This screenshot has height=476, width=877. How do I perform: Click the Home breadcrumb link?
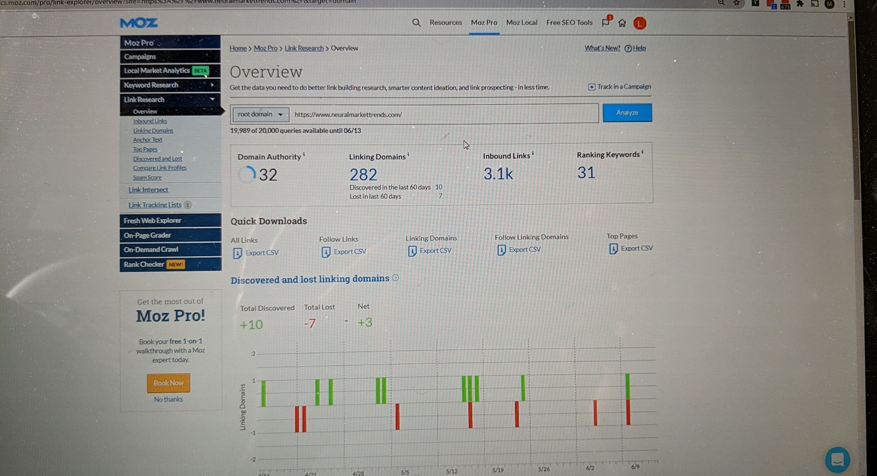pos(238,48)
